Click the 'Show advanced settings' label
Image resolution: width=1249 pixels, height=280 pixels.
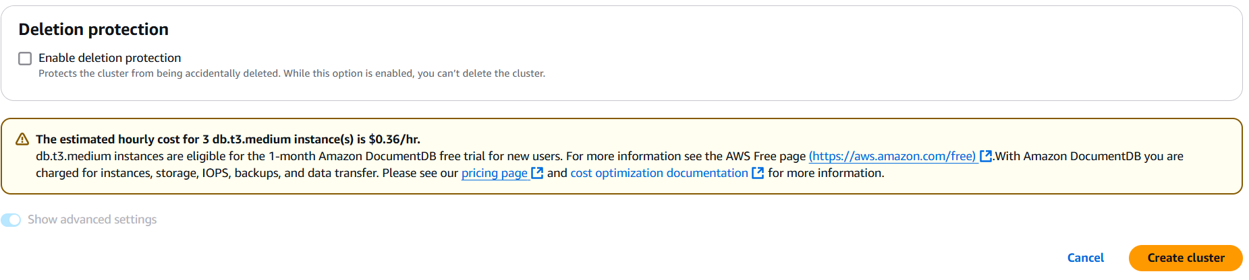click(x=92, y=219)
